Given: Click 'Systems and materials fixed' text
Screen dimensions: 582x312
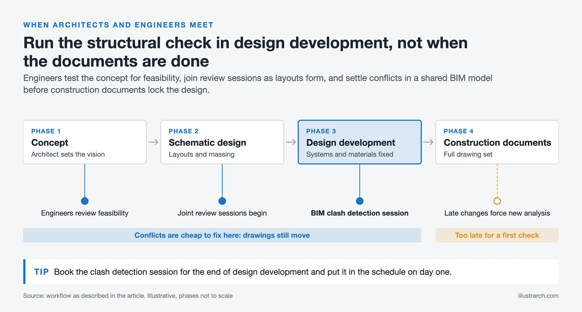Looking at the screenshot, I should click(x=350, y=154).
